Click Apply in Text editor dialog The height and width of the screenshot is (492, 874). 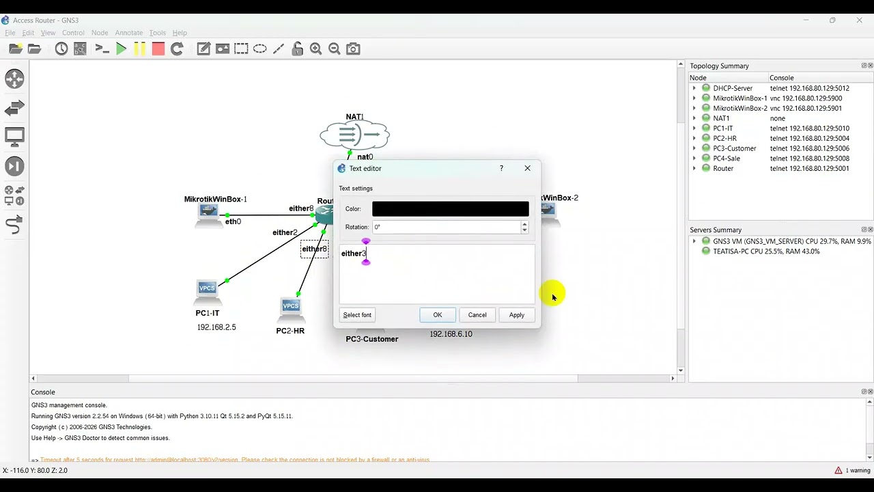pos(517,315)
